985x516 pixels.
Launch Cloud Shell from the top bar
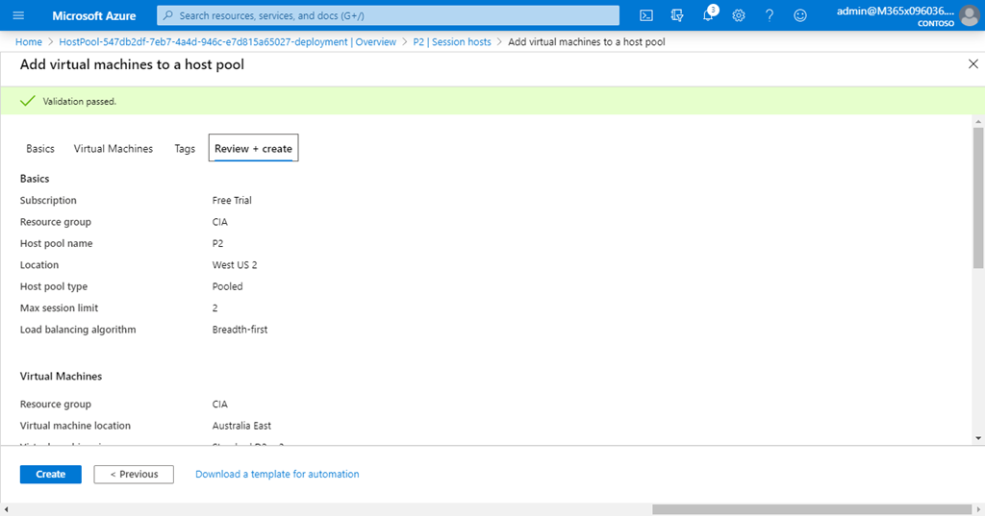646,15
